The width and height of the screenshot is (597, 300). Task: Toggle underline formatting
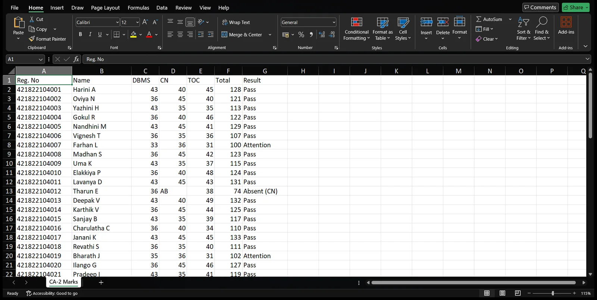[x=100, y=34]
